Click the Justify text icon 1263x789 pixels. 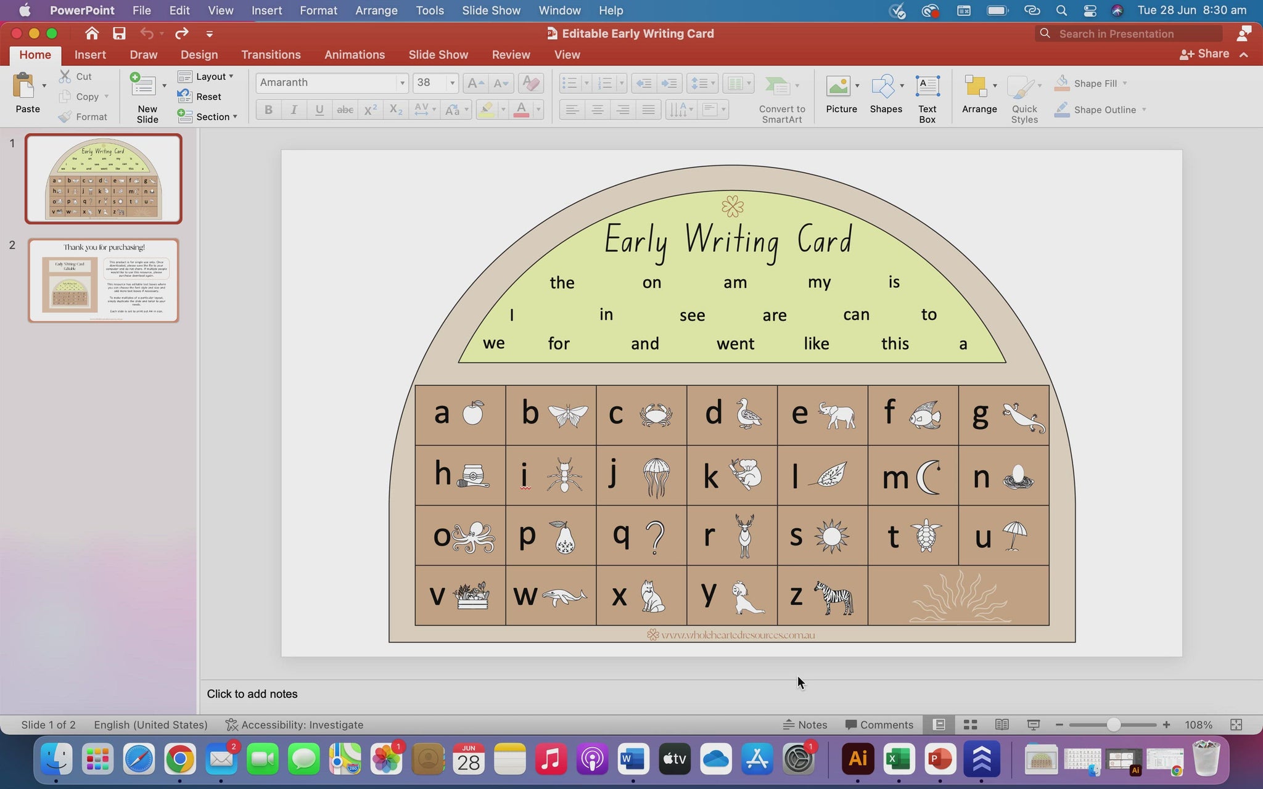click(648, 110)
